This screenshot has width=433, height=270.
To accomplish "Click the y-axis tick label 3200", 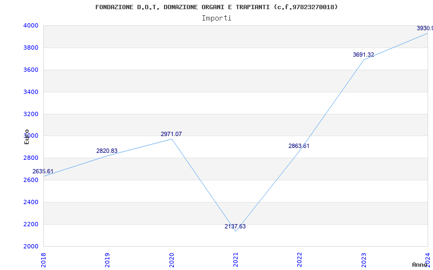I will (x=30, y=114).
